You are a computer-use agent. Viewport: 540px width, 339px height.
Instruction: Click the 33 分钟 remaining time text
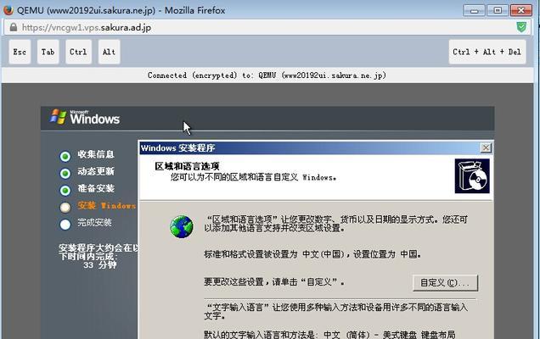click(x=100, y=265)
